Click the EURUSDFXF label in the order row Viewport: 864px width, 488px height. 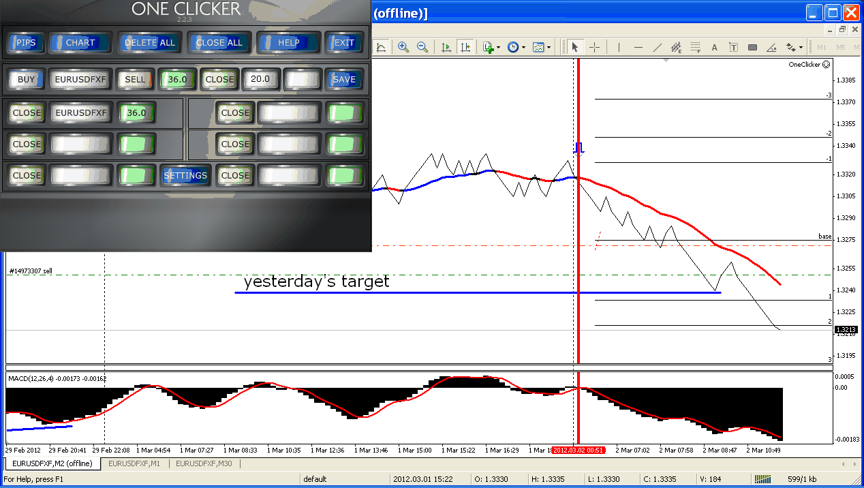click(x=80, y=112)
